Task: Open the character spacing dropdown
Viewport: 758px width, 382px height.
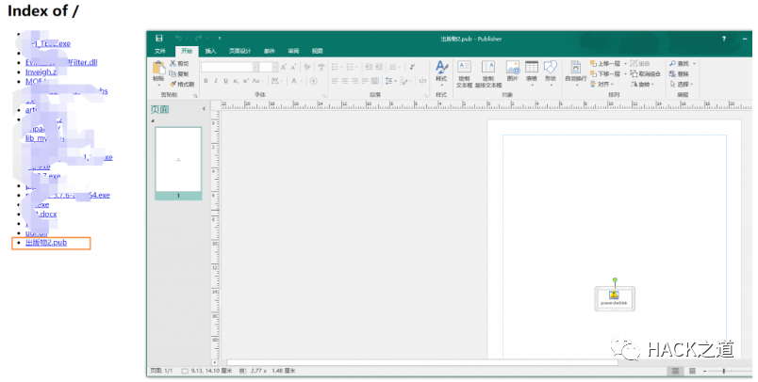Action: point(276,81)
